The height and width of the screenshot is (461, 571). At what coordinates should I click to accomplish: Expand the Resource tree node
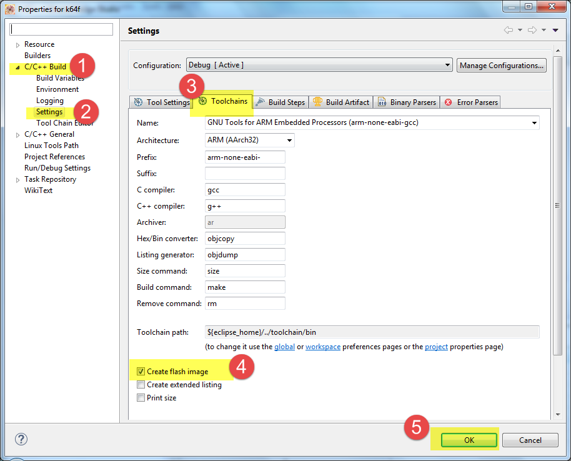point(17,45)
